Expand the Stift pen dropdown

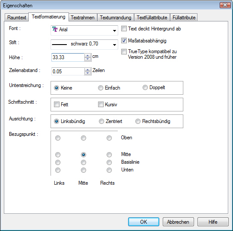[x=84, y=45]
